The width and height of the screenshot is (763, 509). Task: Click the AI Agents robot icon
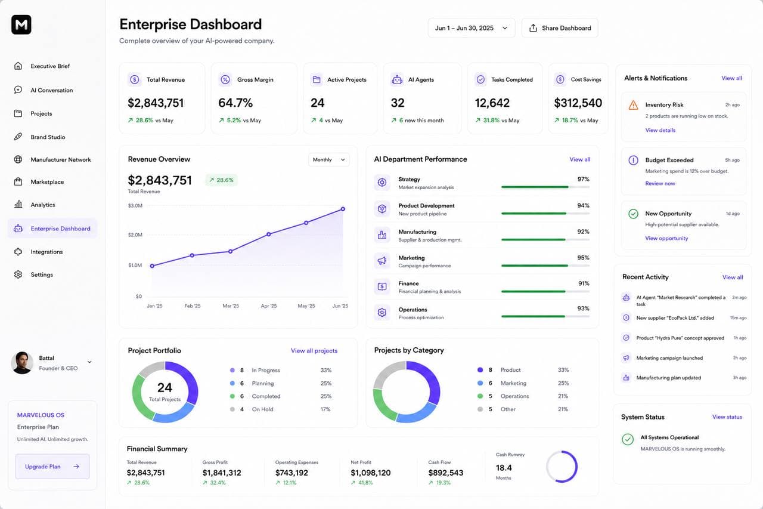[397, 79]
